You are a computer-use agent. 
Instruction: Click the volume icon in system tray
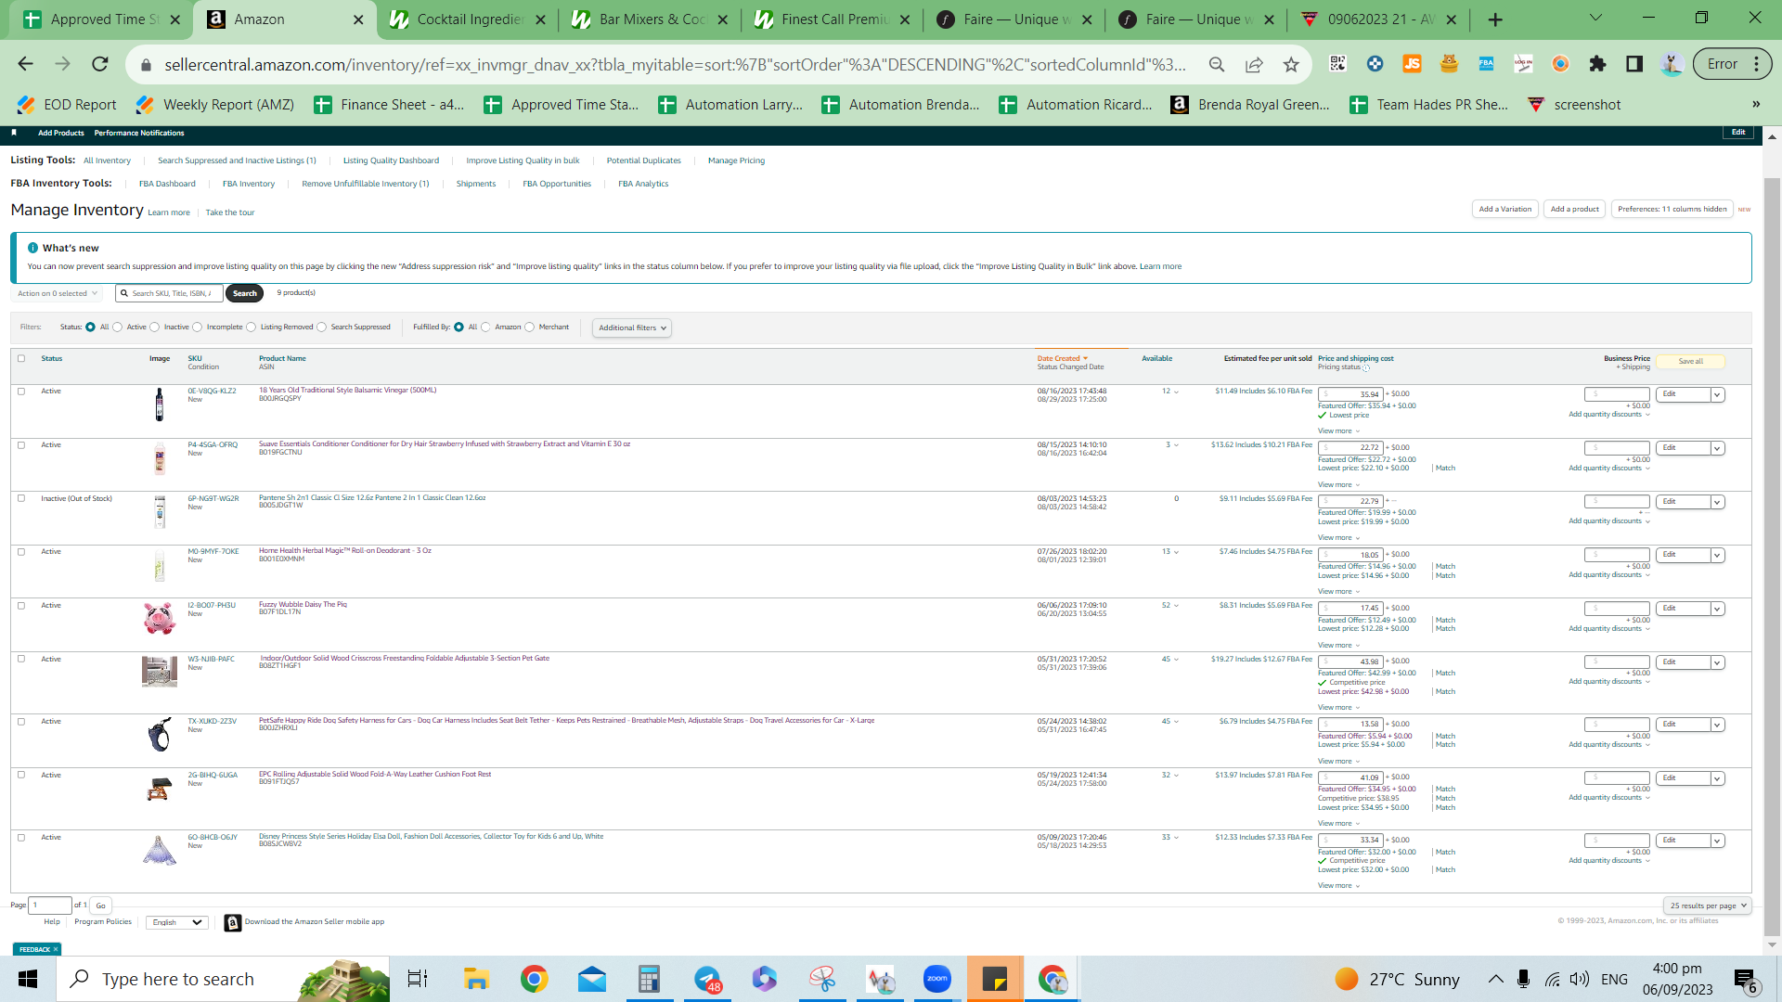click(x=1579, y=979)
